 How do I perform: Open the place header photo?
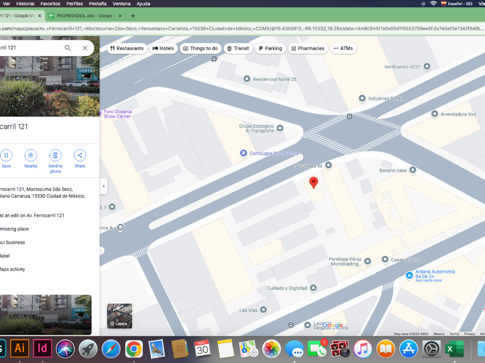click(x=50, y=86)
